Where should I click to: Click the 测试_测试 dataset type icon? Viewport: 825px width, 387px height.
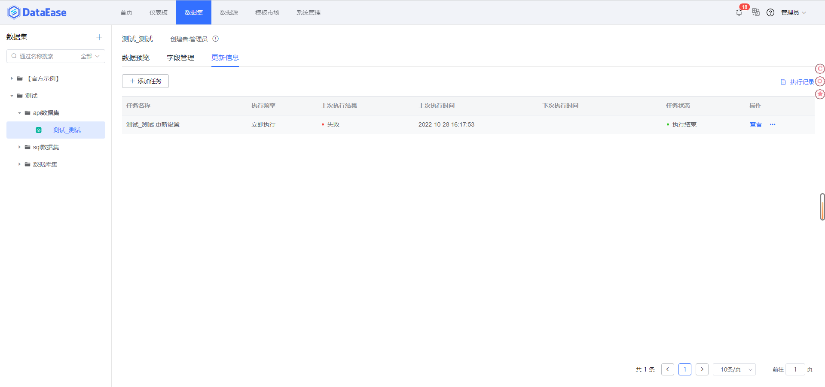tap(39, 130)
